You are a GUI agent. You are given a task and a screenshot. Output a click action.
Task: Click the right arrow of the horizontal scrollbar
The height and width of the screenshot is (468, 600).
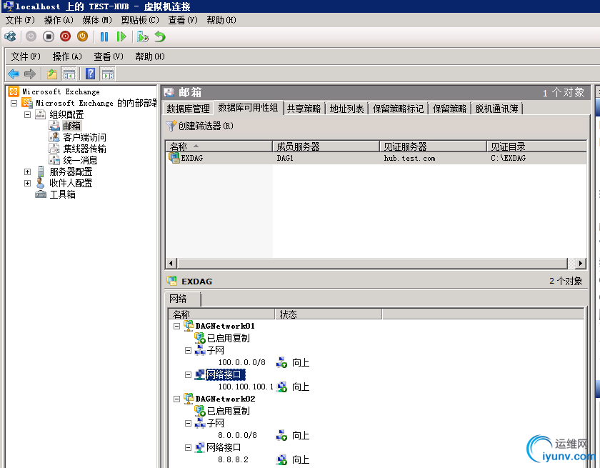581,263
